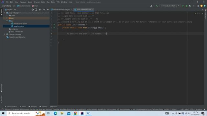Click the Windows Start button
The width and height of the screenshot is (207, 116).
point(3,113)
